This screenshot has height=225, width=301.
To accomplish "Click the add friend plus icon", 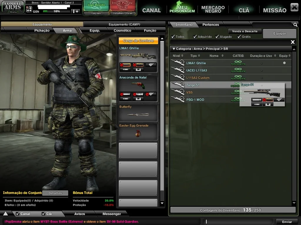I will [75, 11].
